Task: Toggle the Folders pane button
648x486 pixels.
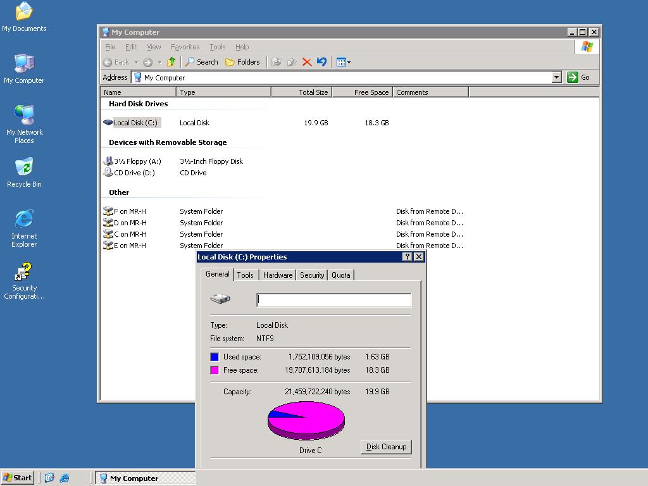Action: click(x=242, y=62)
